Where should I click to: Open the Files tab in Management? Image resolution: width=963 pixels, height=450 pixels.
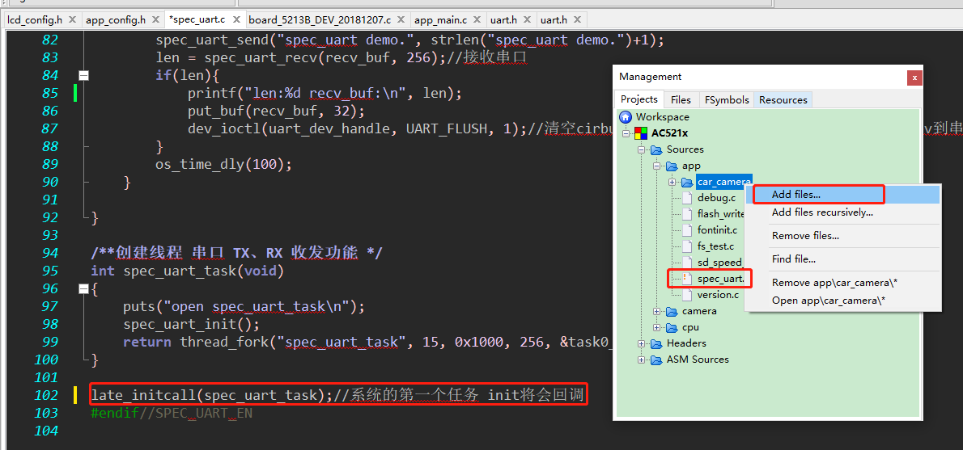[681, 99]
